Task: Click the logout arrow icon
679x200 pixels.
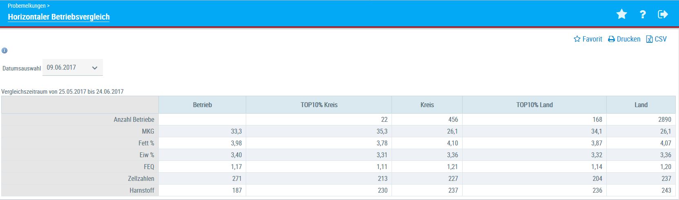Action: pos(663,15)
